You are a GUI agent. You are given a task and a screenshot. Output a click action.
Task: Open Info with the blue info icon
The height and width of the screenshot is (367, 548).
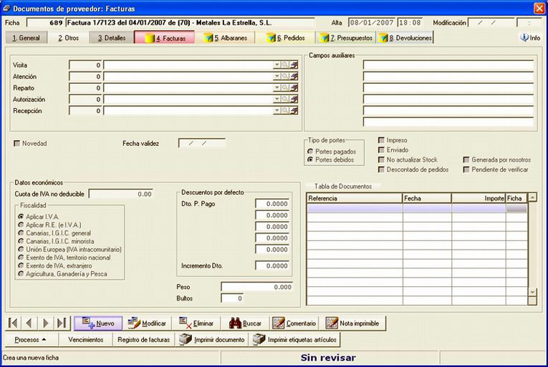tap(530, 38)
